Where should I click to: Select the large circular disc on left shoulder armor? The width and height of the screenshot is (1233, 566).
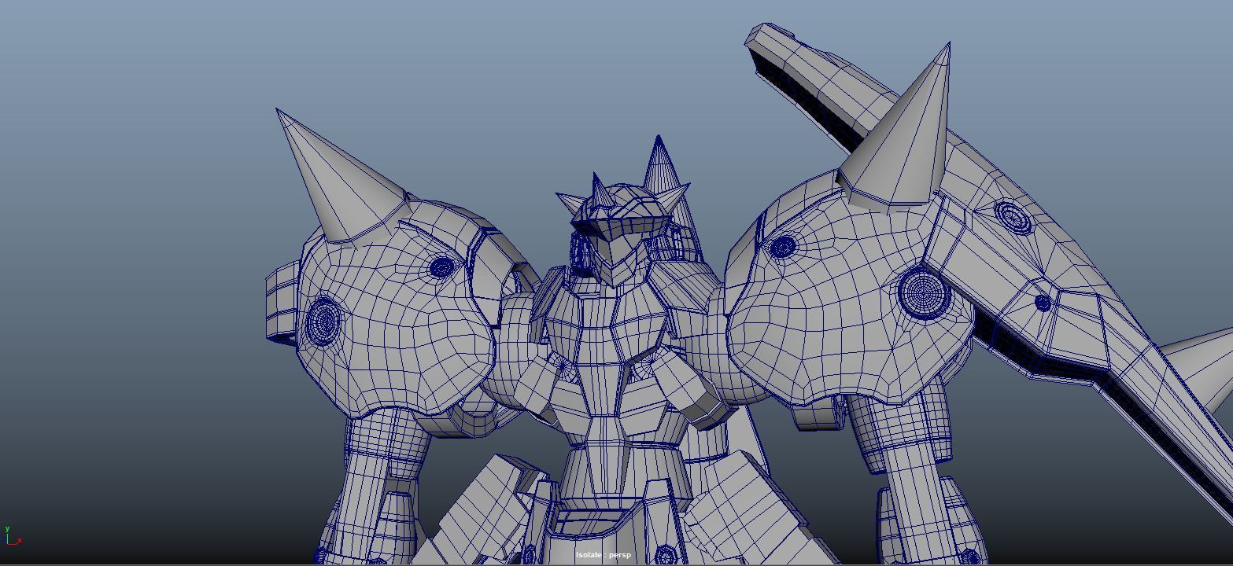point(323,320)
